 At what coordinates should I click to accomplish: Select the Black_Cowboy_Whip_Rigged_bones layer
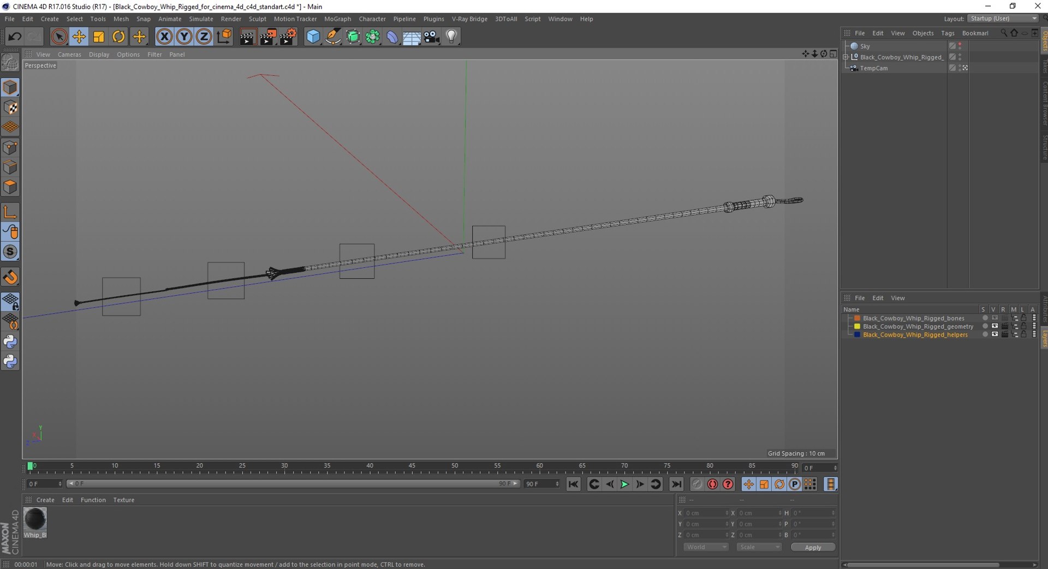pyautogui.click(x=913, y=318)
